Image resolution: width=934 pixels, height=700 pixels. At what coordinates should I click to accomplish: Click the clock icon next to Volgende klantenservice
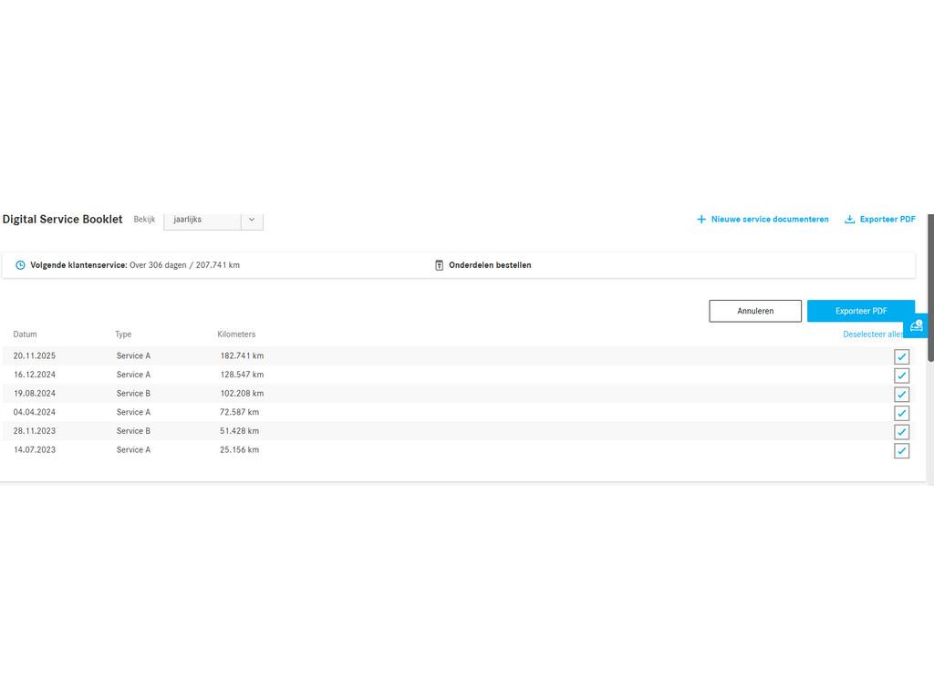click(x=20, y=265)
